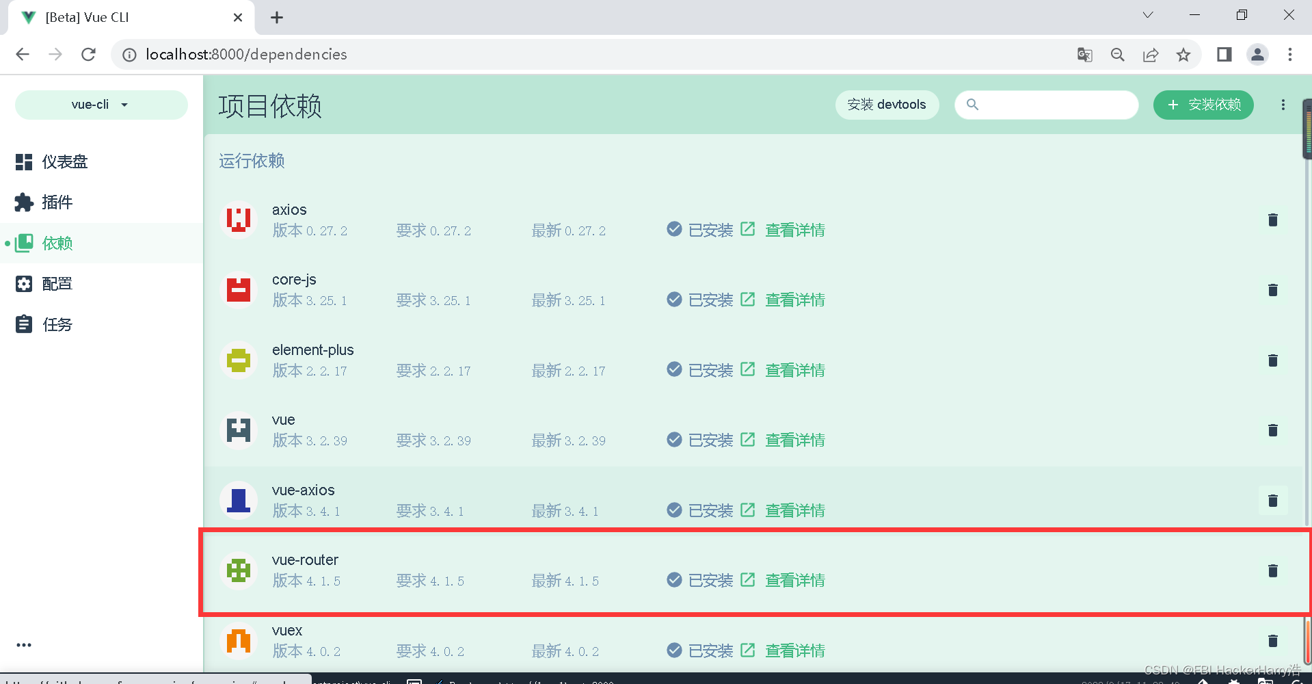
Task: Click 安装 devtools
Action: click(x=887, y=105)
